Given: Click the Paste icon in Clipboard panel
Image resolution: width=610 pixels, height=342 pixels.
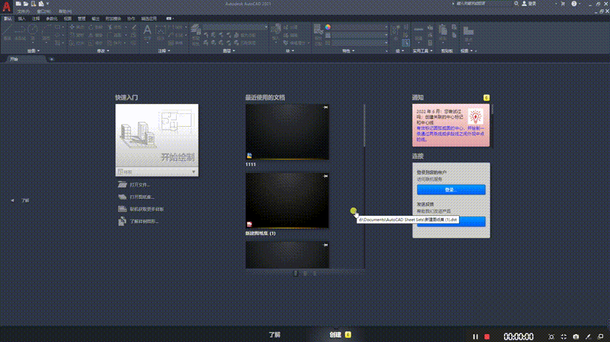Looking at the screenshot, I should pyautogui.click(x=443, y=31).
